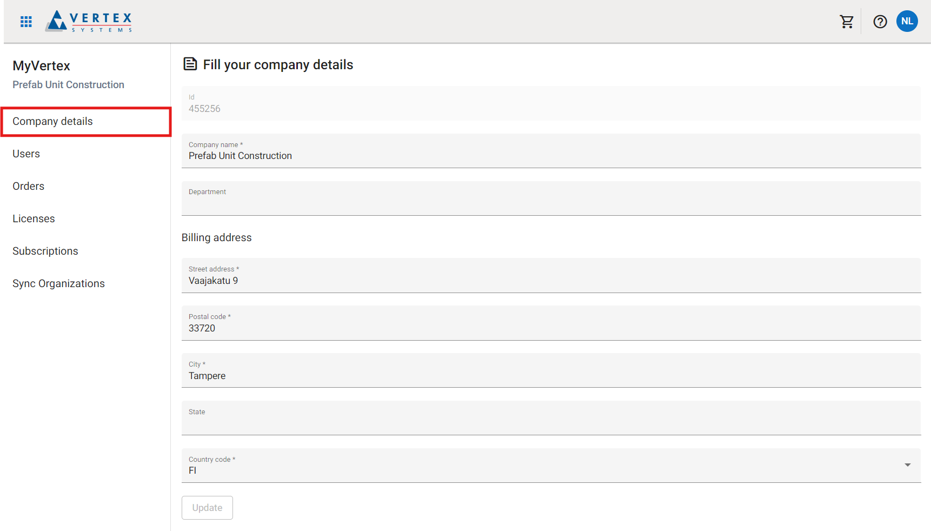Navigate to Subscriptions
The width and height of the screenshot is (931, 531).
(x=45, y=251)
